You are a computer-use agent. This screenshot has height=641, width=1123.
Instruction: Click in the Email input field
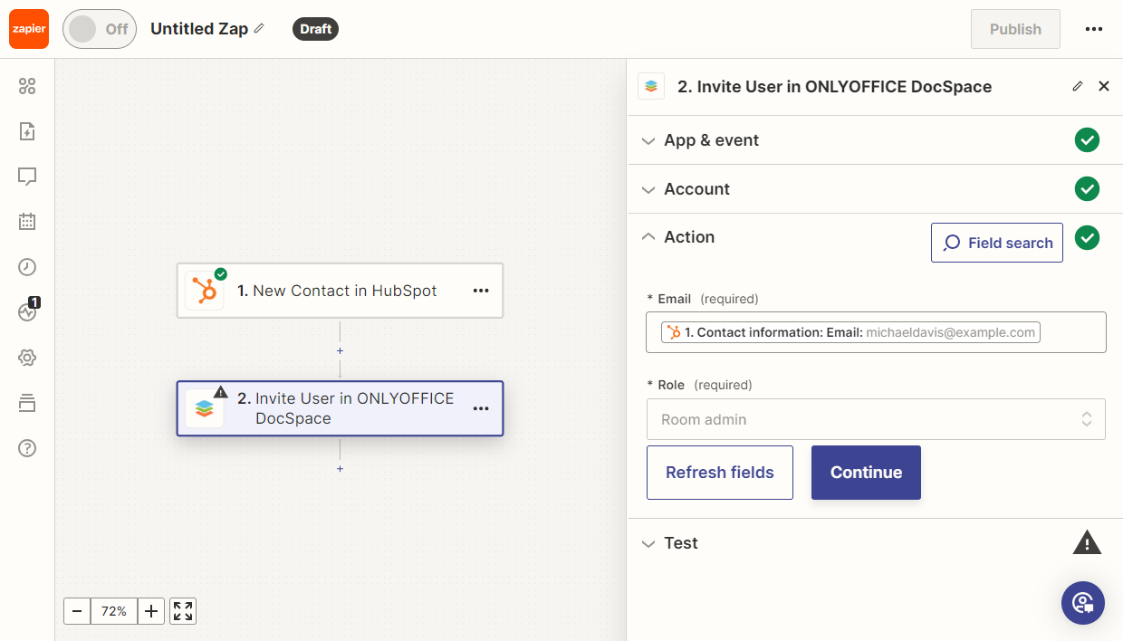pyautogui.click(x=1072, y=332)
